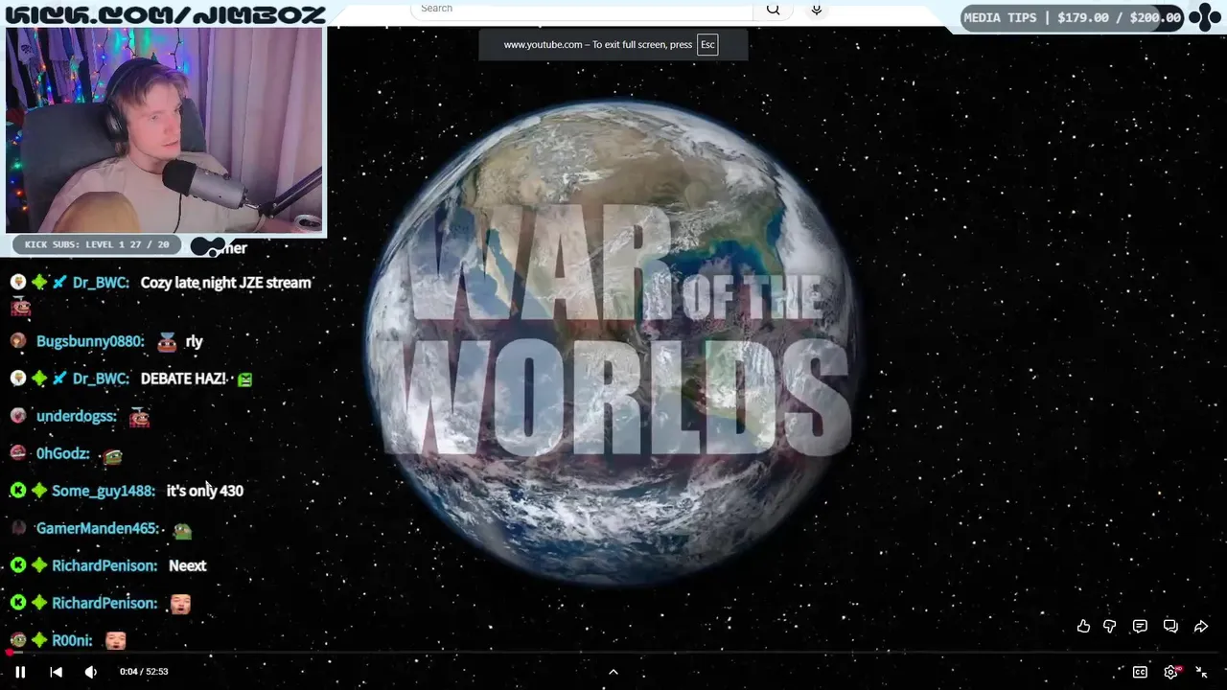Viewport: 1227px width, 690px height.
Task: Click username Some_guy1488
Action: coord(103,491)
